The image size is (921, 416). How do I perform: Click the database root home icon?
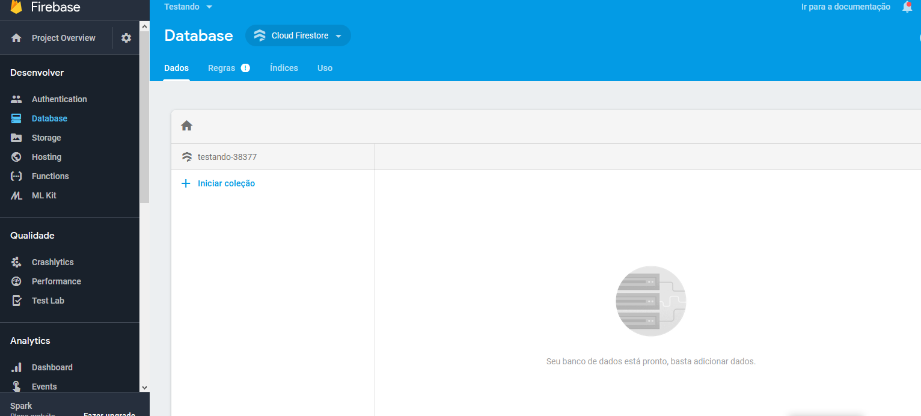(x=186, y=125)
